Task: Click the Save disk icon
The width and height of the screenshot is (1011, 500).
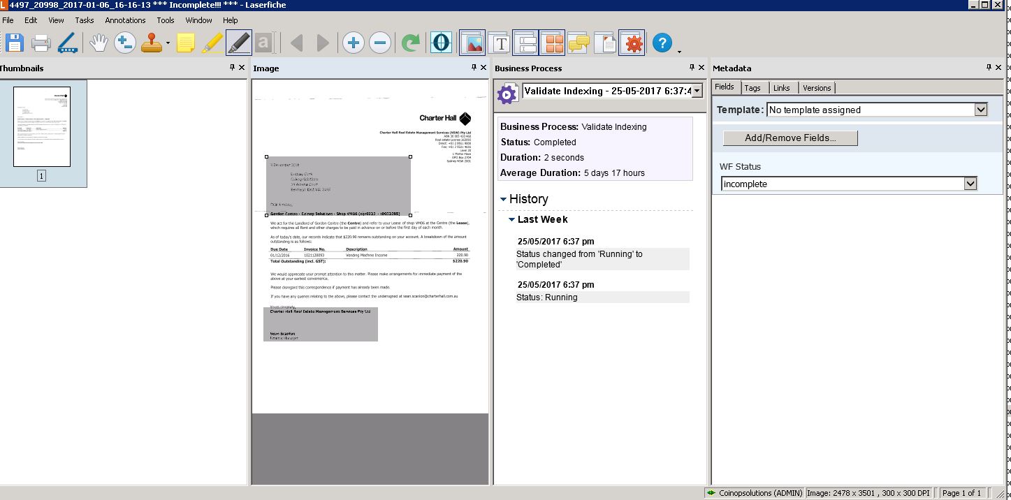Action: (x=13, y=43)
